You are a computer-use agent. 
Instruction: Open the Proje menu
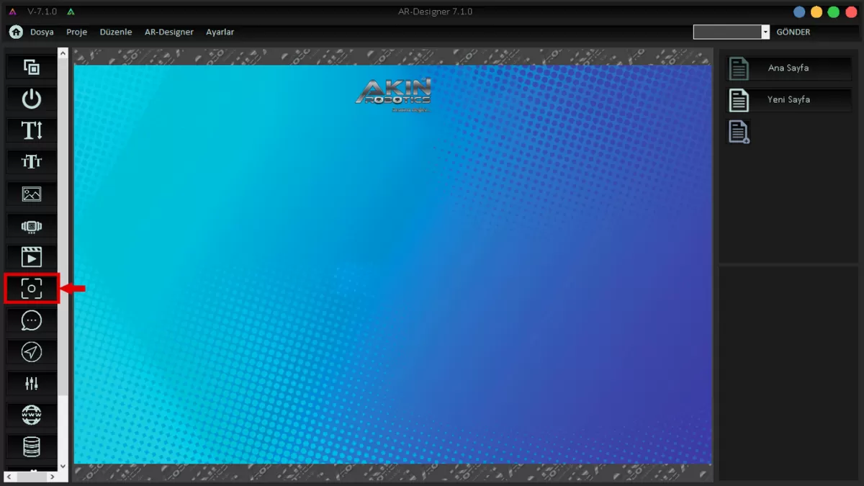(x=76, y=32)
